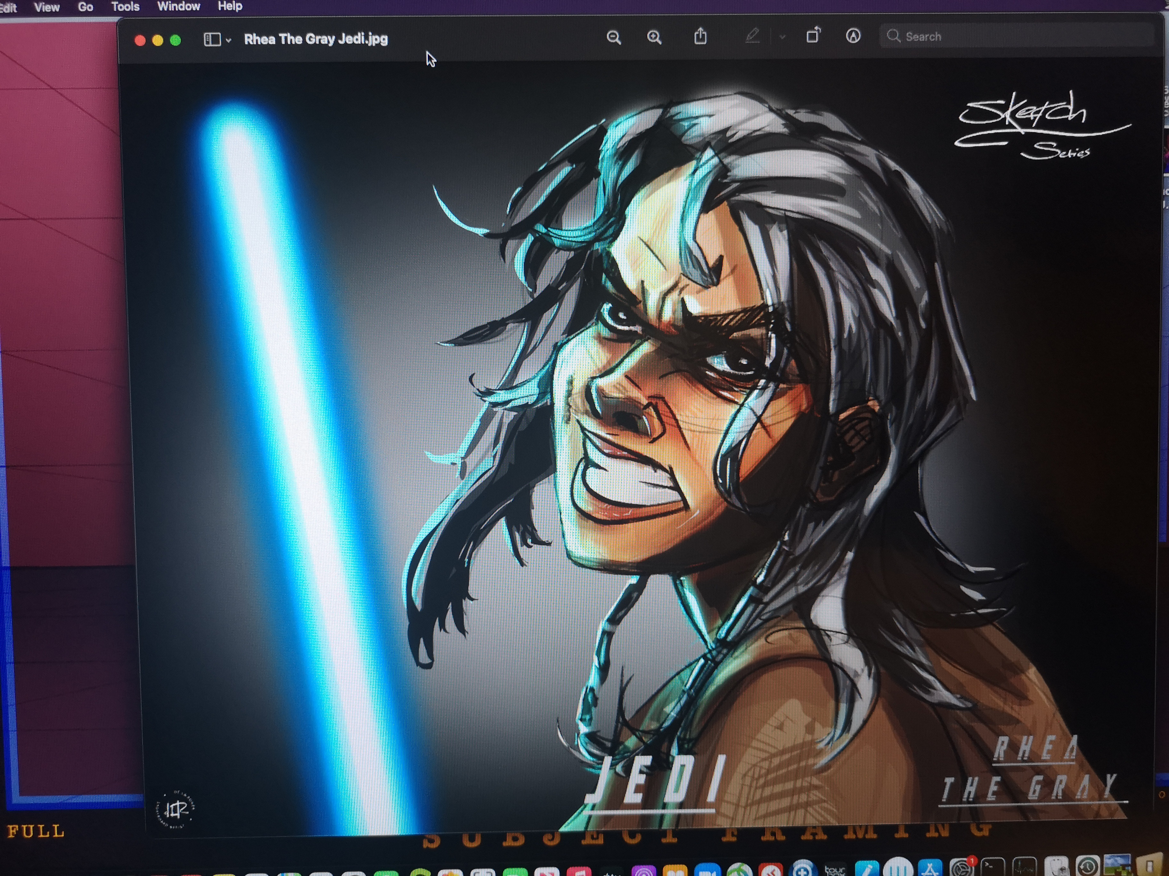Screen dimensions: 1169x876
Task: Open Books app from the Dock
Action: pyautogui.click(x=676, y=870)
